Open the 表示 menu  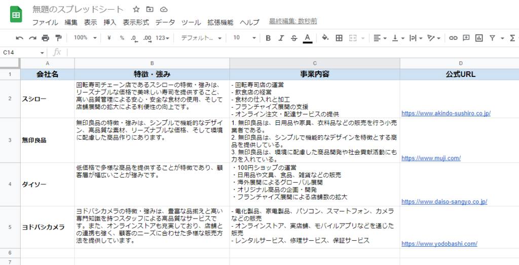(x=90, y=22)
